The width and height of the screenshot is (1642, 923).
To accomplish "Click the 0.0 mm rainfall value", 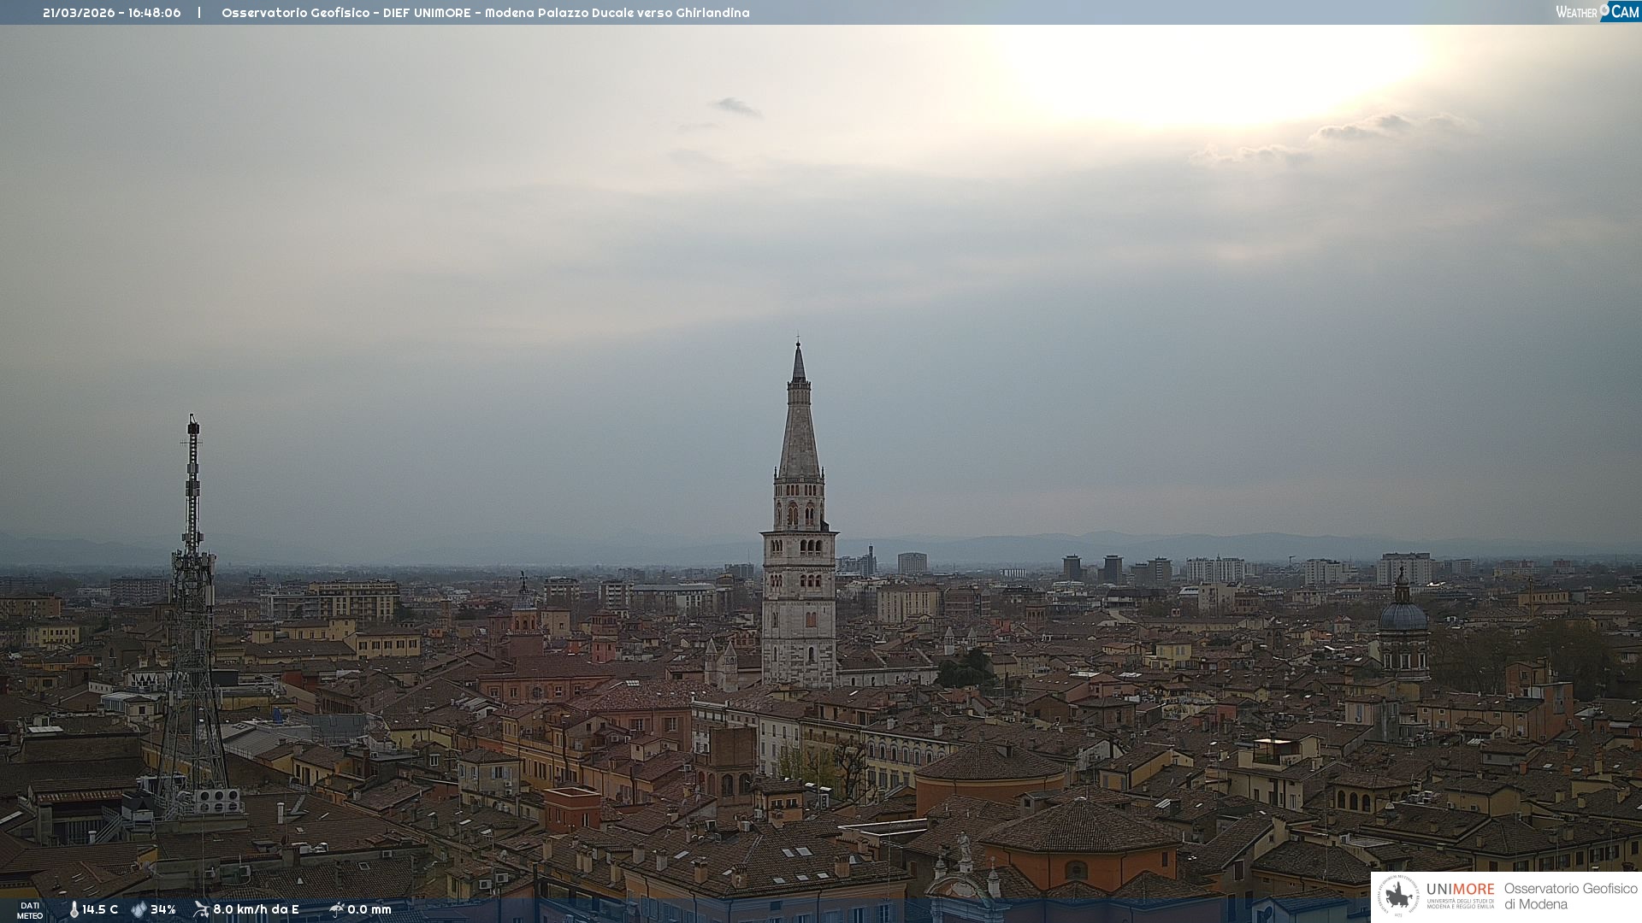I will (x=369, y=909).
